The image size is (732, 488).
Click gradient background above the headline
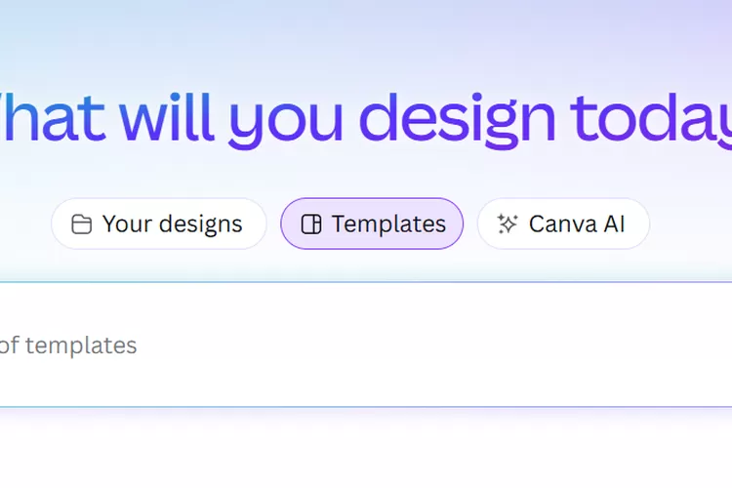pyautogui.click(x=366, y=34)
